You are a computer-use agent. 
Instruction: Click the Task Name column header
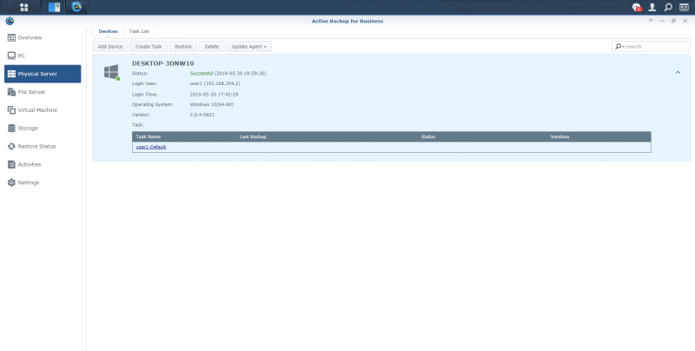pos(149,136)
